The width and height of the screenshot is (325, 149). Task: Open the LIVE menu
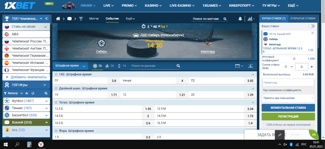click(109, 6)
